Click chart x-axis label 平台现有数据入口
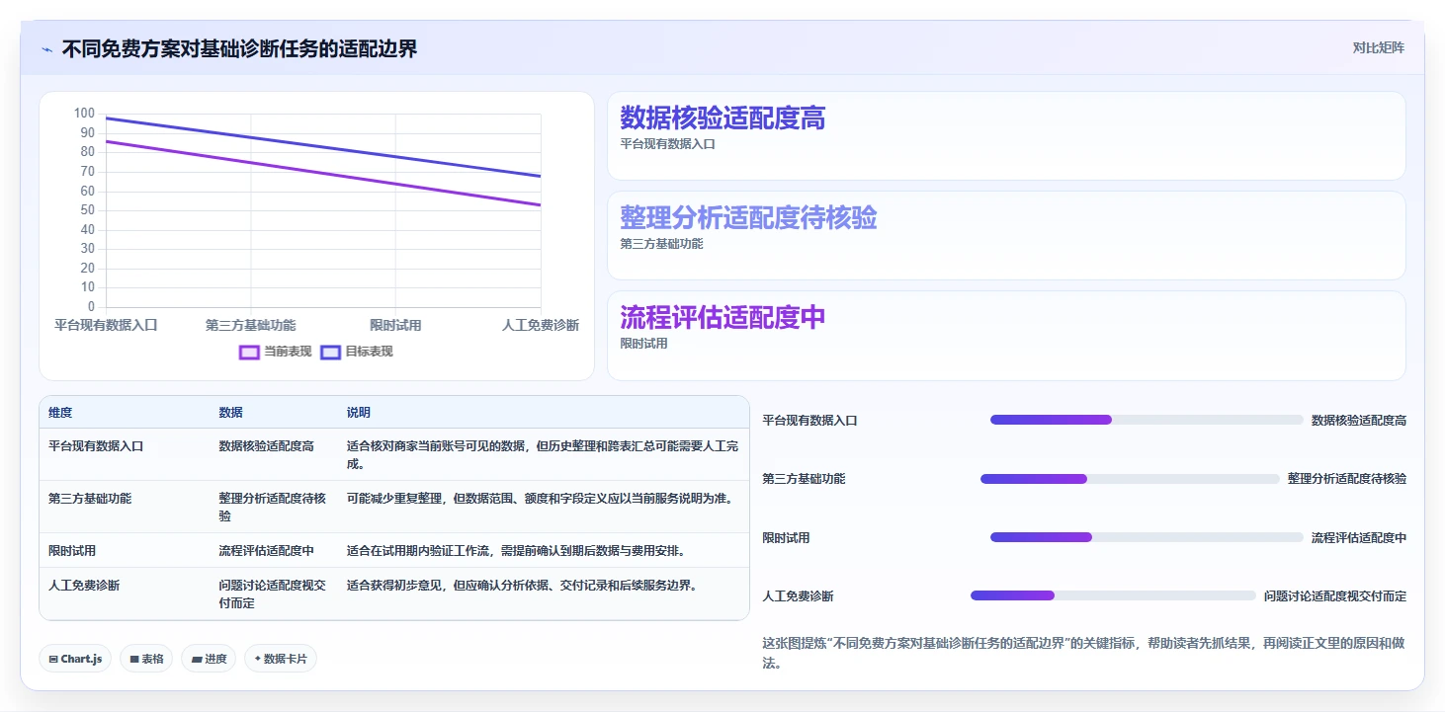Image resolution: width=1445 pixels, height=712 pixels. (x=106, y=325)
